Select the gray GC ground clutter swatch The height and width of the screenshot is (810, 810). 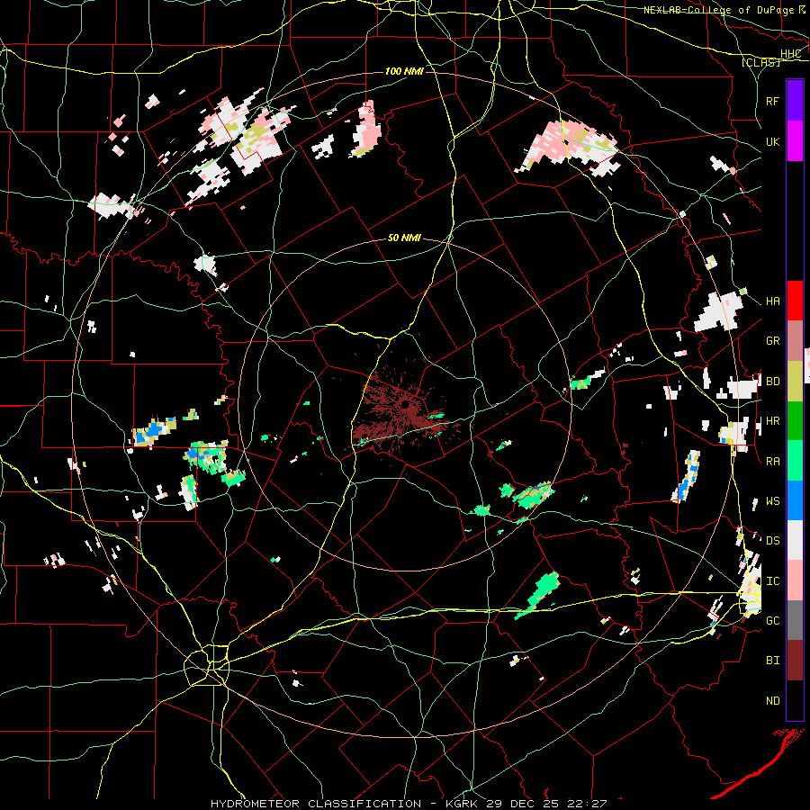[795, 620]
